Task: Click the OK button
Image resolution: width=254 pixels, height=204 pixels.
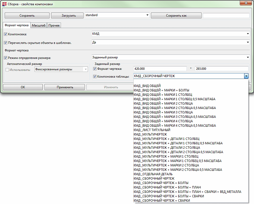Action: 23,87
